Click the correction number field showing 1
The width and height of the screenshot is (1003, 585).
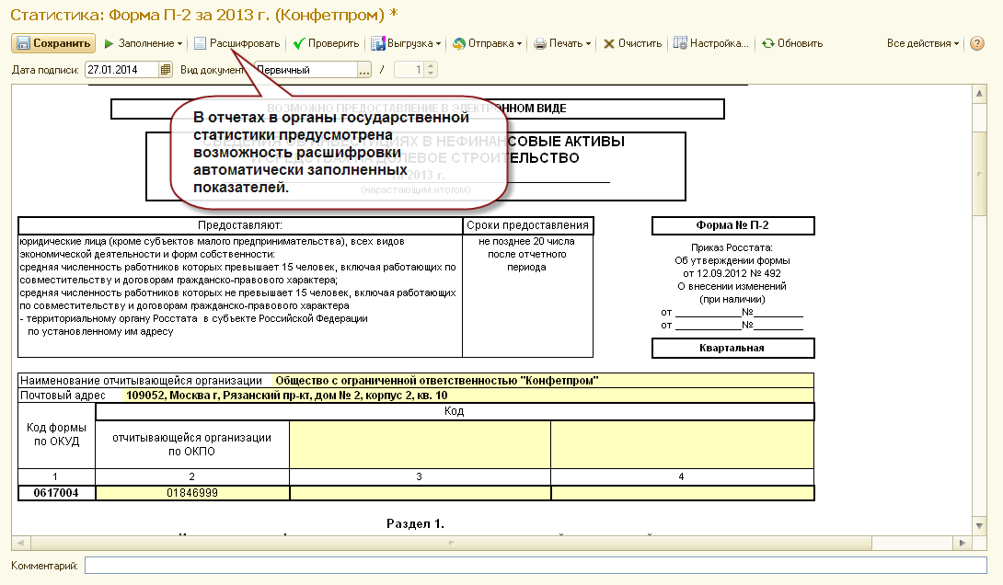pyautogui.click(x=409, y=70)
